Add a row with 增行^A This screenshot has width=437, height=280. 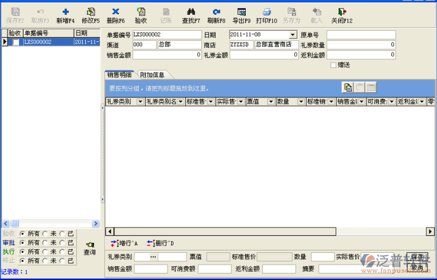tap(124, 243)
